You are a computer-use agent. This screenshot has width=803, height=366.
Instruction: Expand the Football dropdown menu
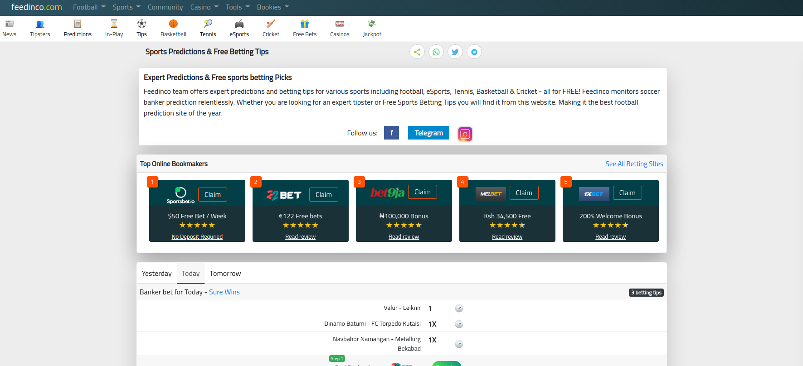pos(89,7)
